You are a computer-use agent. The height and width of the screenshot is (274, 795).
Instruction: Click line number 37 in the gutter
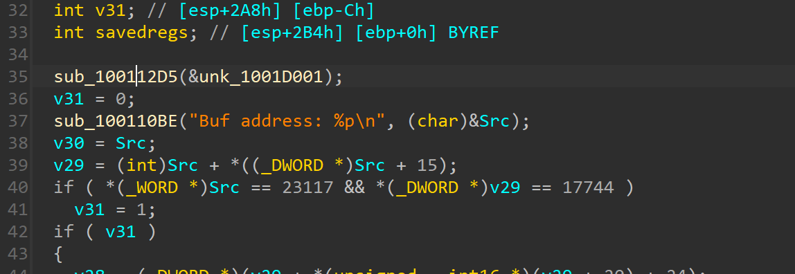[18, 121]
